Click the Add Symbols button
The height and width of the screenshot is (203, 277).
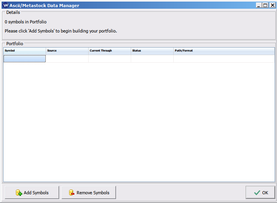32,192
